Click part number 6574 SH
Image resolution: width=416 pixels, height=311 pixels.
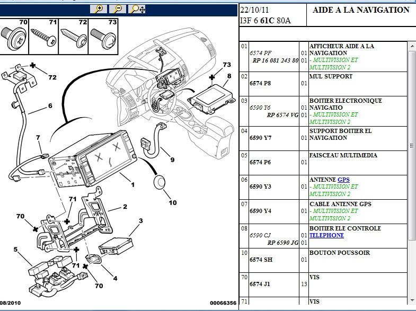click(261, 260)
